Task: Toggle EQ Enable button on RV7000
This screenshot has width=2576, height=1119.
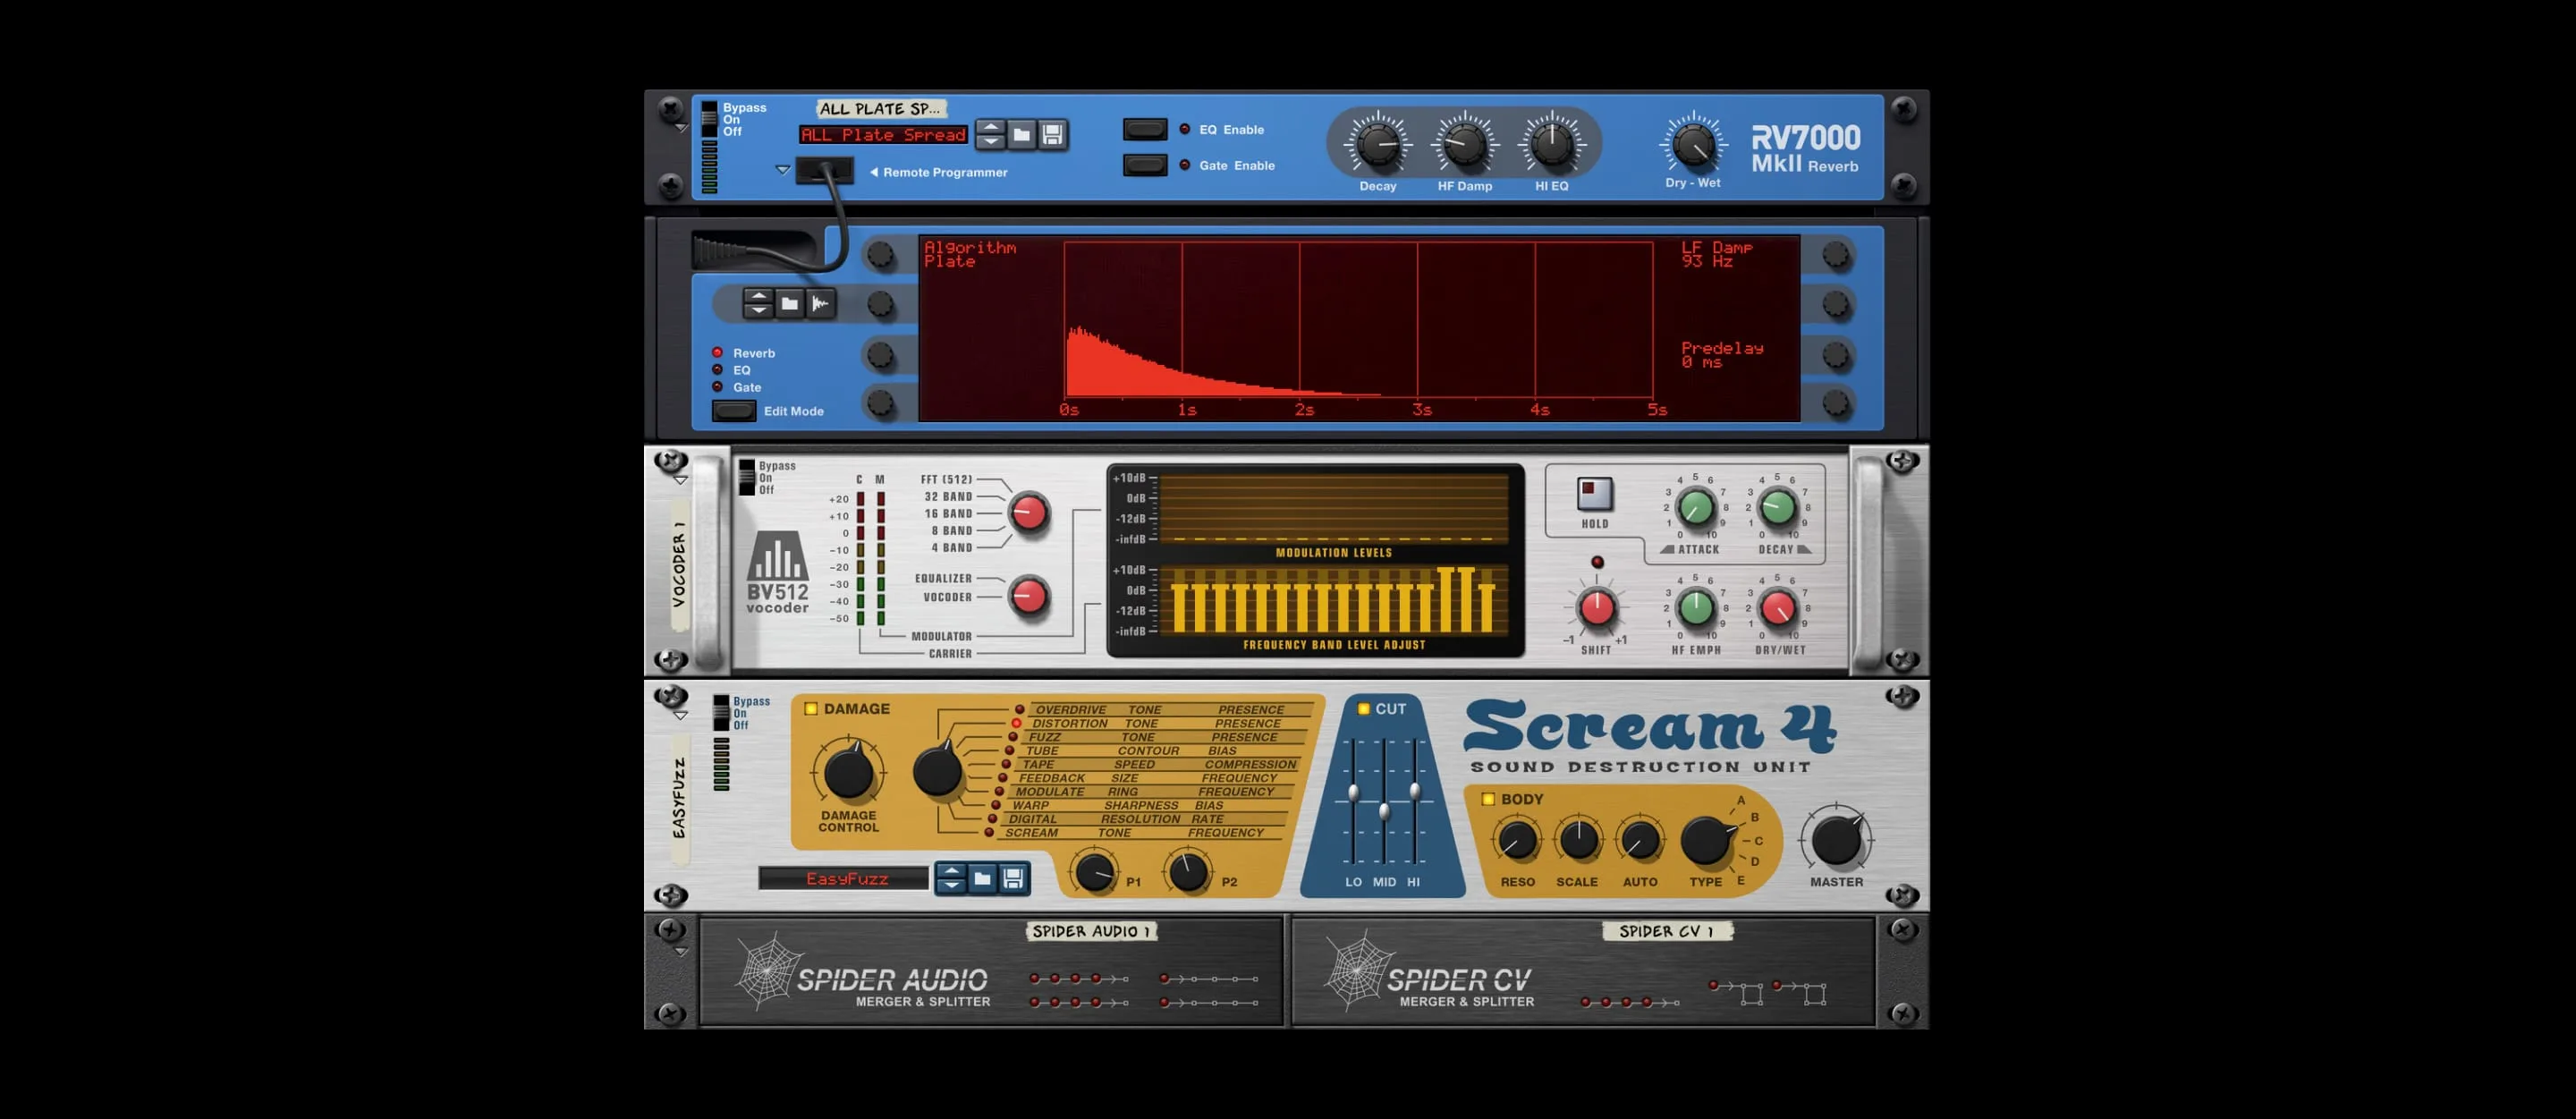Action: pyautogui.click(x=1145, y=130)
